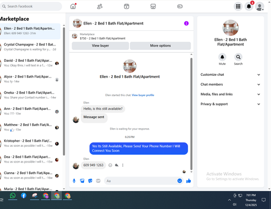Go to Facebook Home

click(x=73, y=6)
